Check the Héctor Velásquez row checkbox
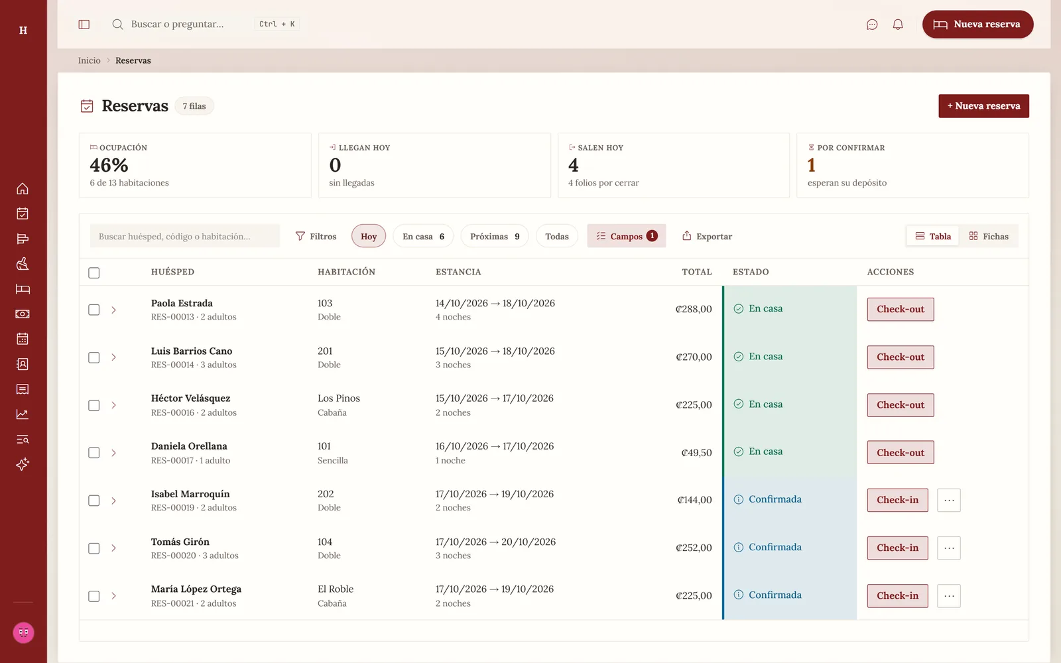The width and height of the screenshot is (1061, 663). click(94, 405)
